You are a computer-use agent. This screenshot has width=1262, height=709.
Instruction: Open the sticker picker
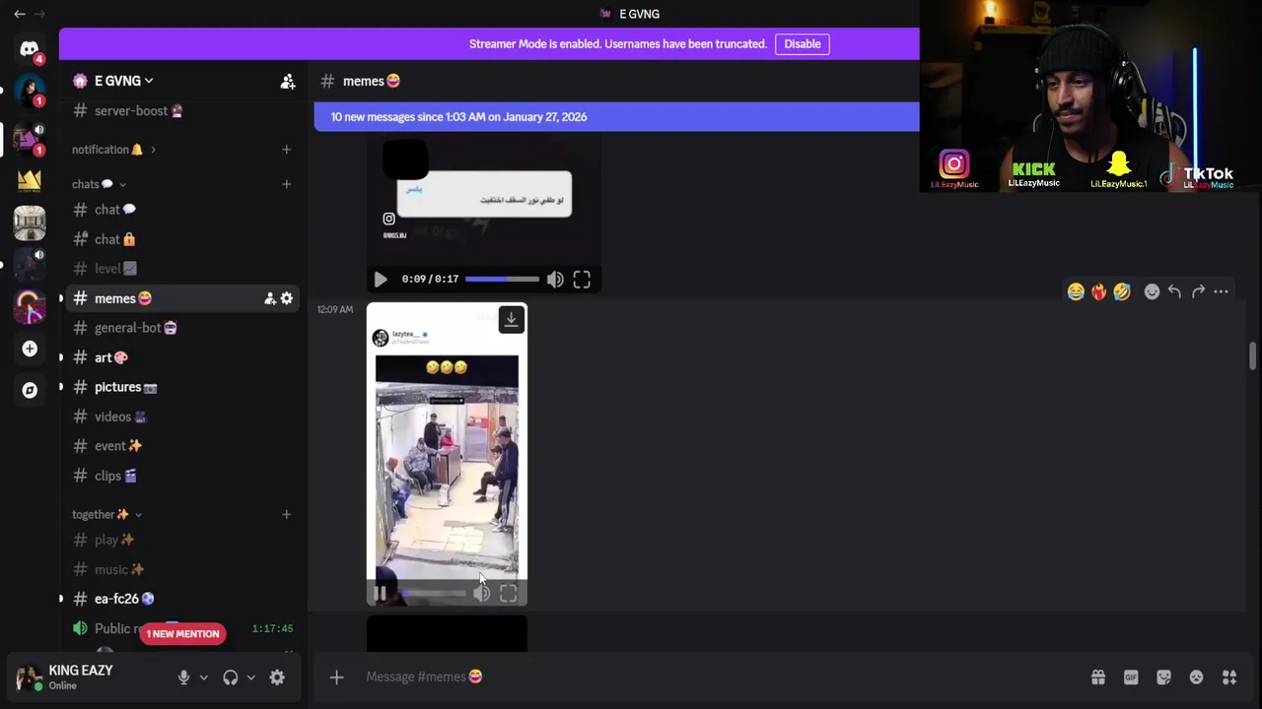(x=1163, y=677)
